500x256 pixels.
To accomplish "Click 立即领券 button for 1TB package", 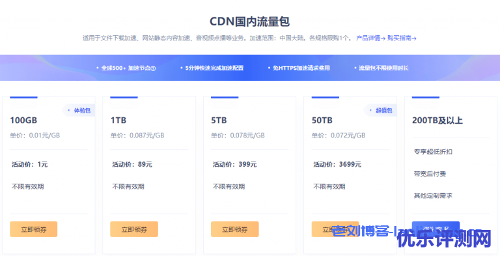I will coord(134,229).
